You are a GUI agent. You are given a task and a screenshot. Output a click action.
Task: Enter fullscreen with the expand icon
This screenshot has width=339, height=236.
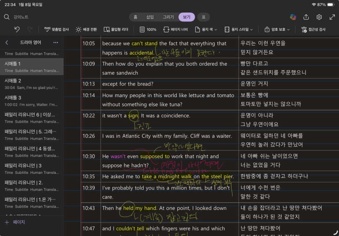point(332,17)
